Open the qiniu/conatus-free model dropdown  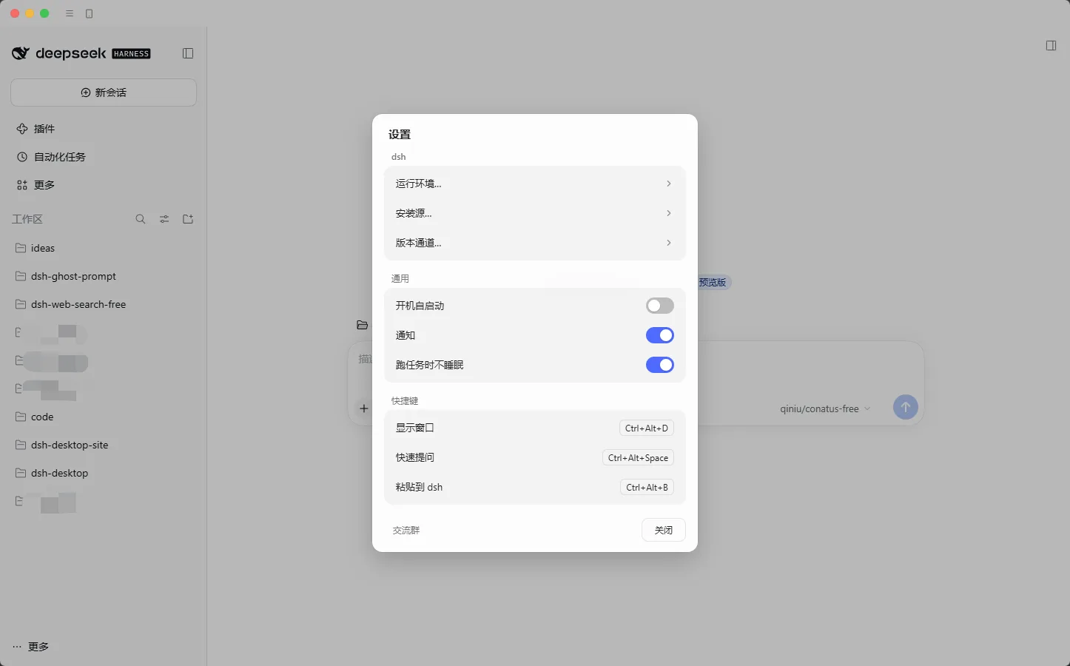click(x=825, y=408)
